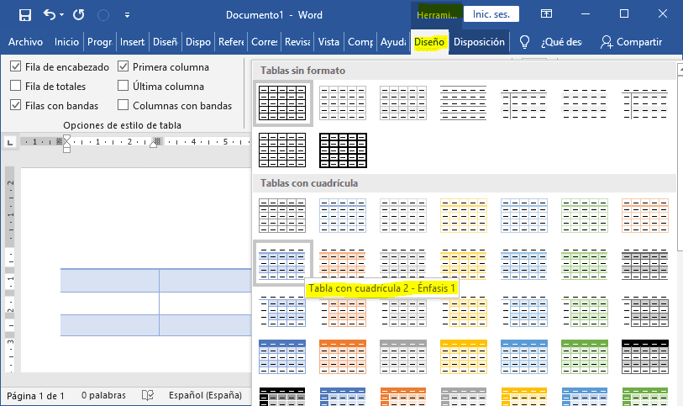This screenshot has width=683, height=406.
Task: Click the Save icon in title bar
Action: coord(25,15)
